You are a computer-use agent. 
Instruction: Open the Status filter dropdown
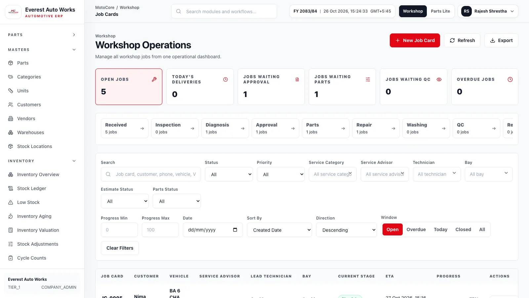coord(229,174)
